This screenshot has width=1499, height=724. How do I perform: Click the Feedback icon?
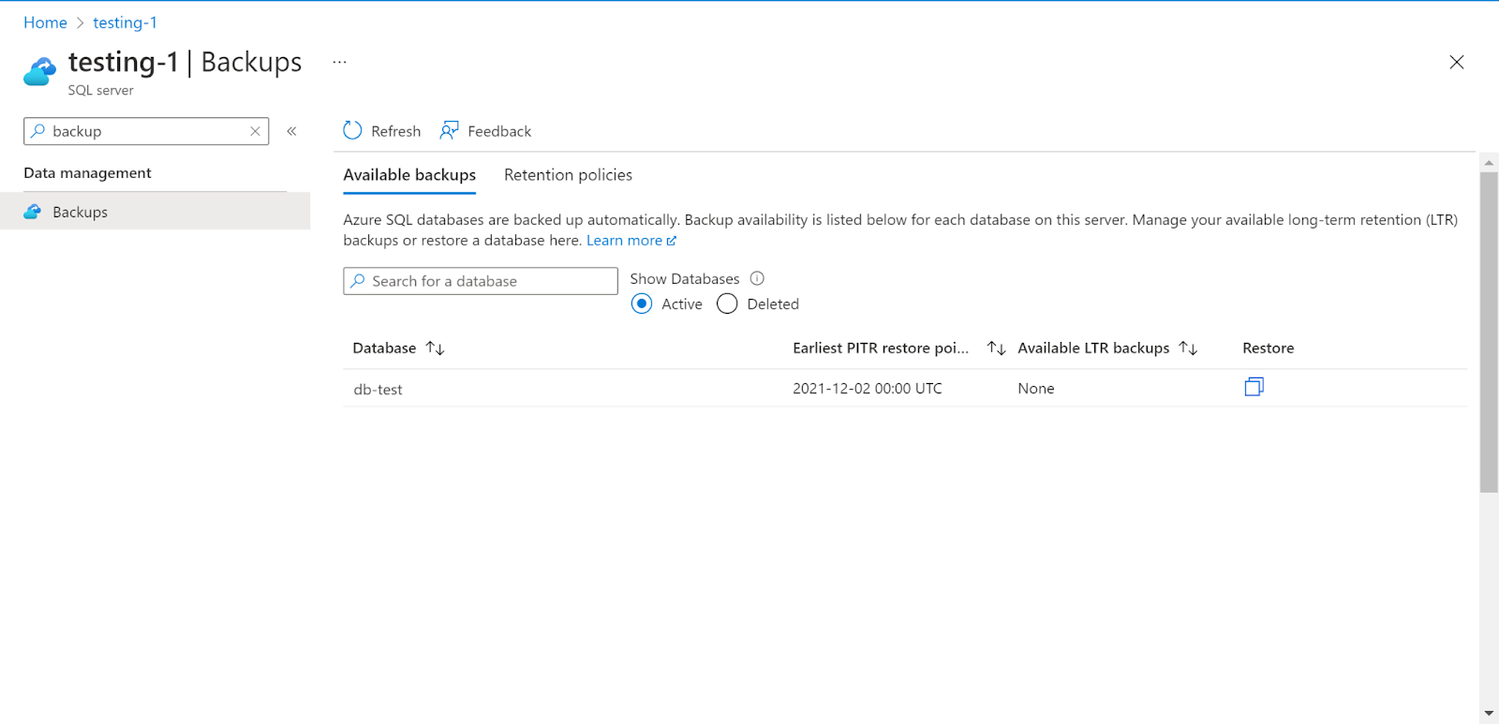point(450,131)
